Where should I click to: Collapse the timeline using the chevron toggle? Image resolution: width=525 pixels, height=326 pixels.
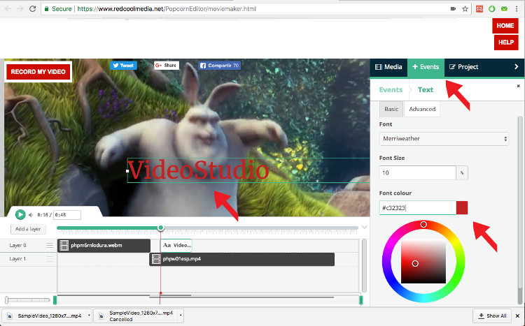coord(364,228)
